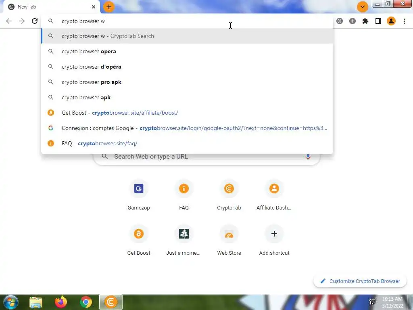This screenshot has width=413, height=310.
Task: Choose suggestion 'crypto browser opera'
Action: click(x=187, y=51)
